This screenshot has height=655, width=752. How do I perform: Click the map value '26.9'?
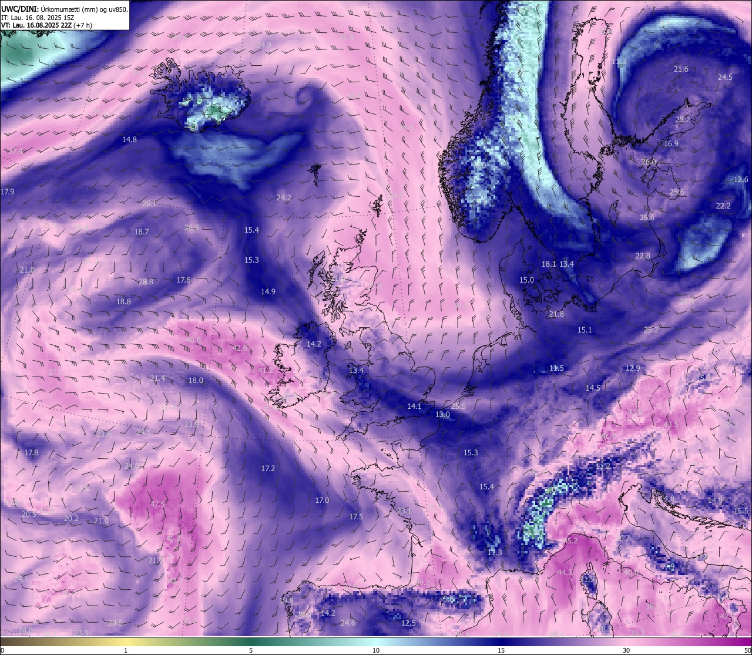(x=192, y=227)
